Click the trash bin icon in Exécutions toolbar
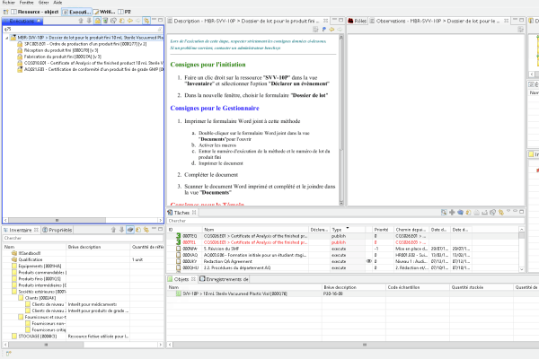The height and width of the screenshot is (359, 539). click(x=105, y=21)
